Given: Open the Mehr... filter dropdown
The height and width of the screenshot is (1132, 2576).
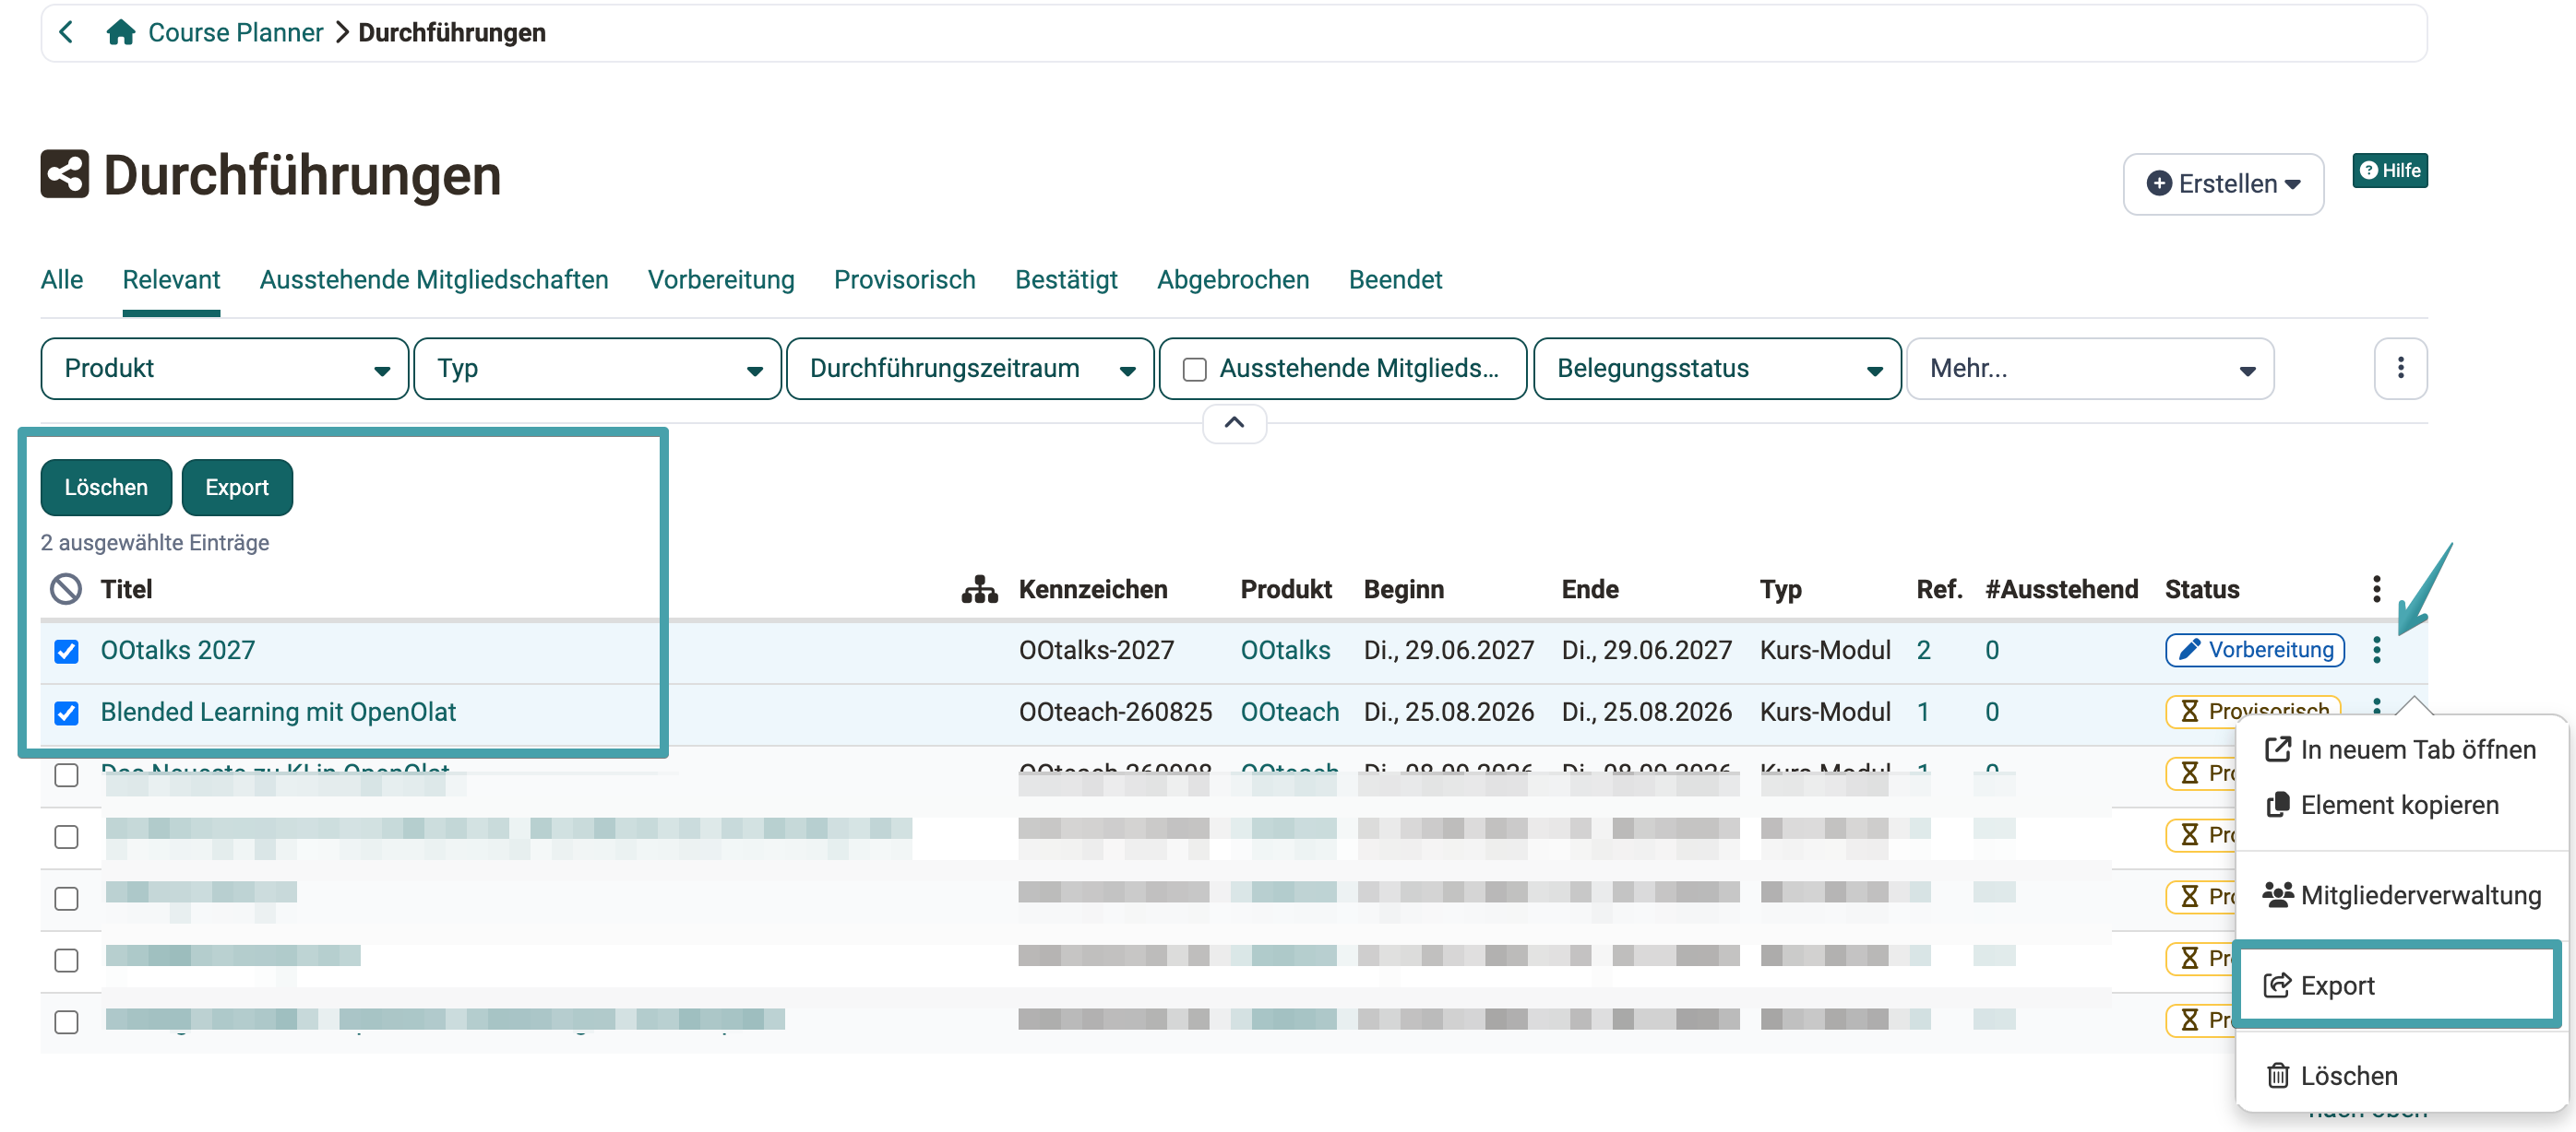Looking at the screenshot, I should pyautogui.click(x=2090, y=369).
